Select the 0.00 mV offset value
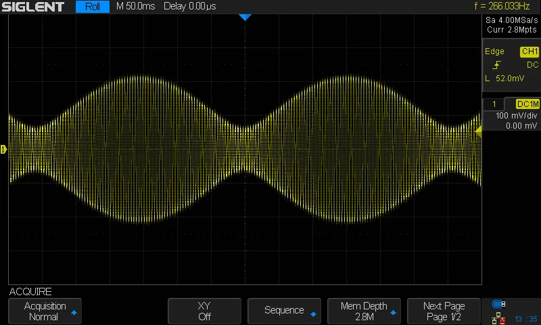The width and height of the screenshot is (541, 325). click(x=521, y=126)
